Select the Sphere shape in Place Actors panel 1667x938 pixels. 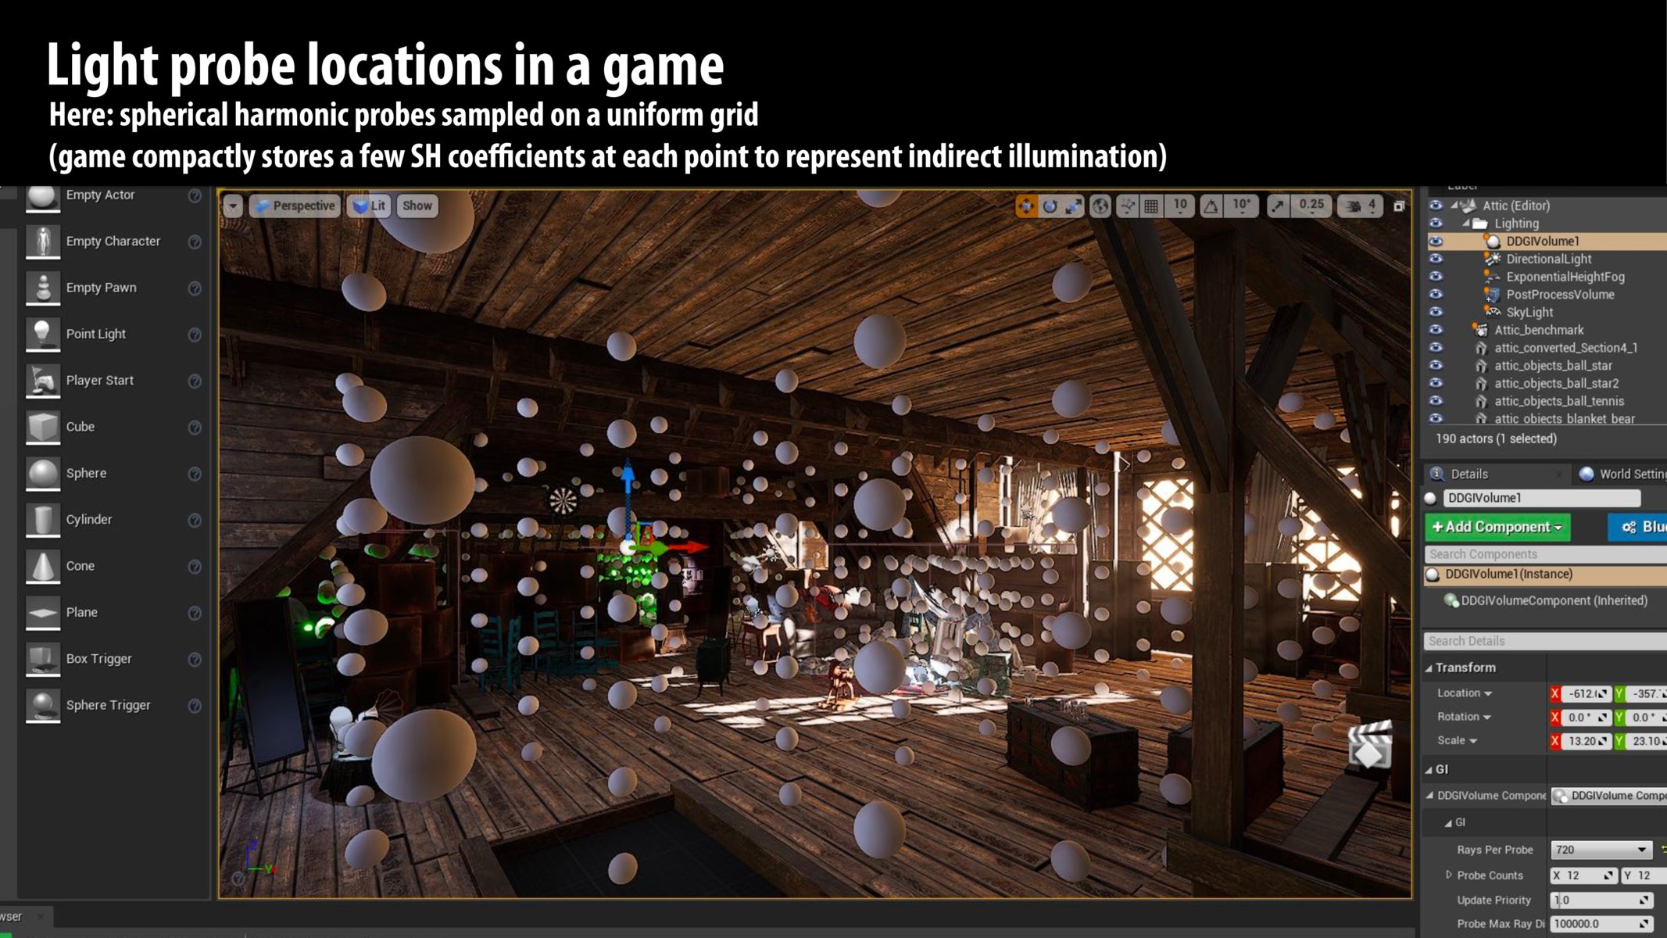coord(44,472)
